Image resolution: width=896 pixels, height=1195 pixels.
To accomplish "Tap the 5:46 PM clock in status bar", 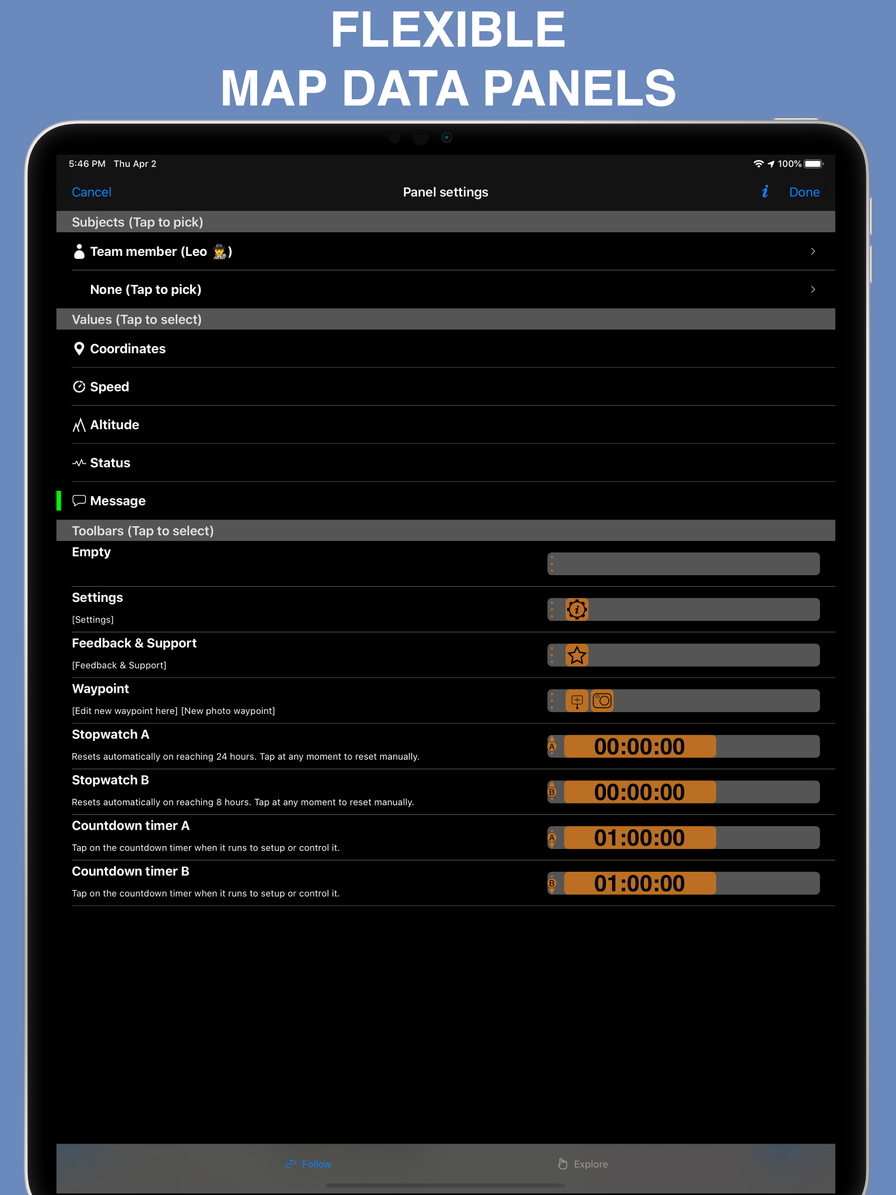I will [87, 164].
